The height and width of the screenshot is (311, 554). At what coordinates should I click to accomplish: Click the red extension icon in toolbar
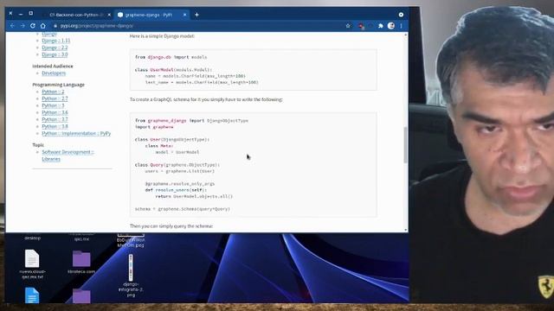(x=361, y=26)
